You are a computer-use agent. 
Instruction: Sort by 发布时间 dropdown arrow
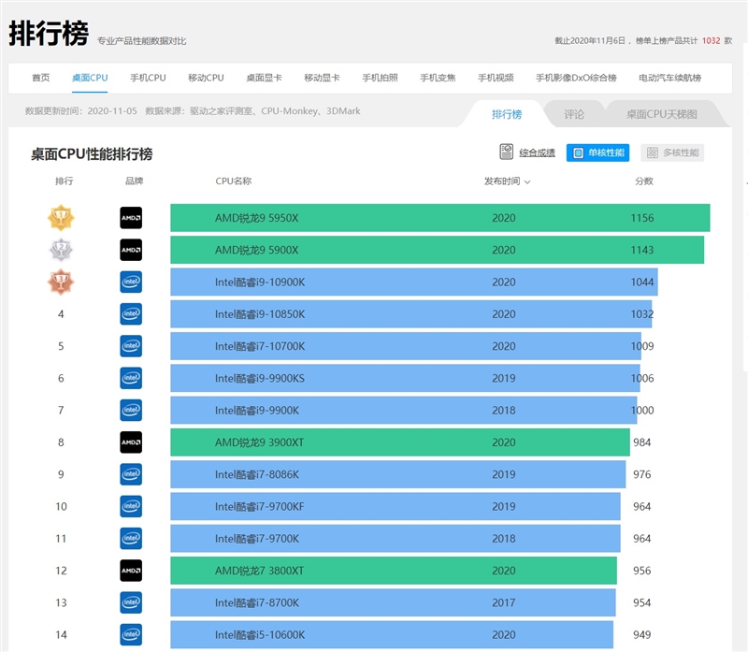(x=527, y=181)
